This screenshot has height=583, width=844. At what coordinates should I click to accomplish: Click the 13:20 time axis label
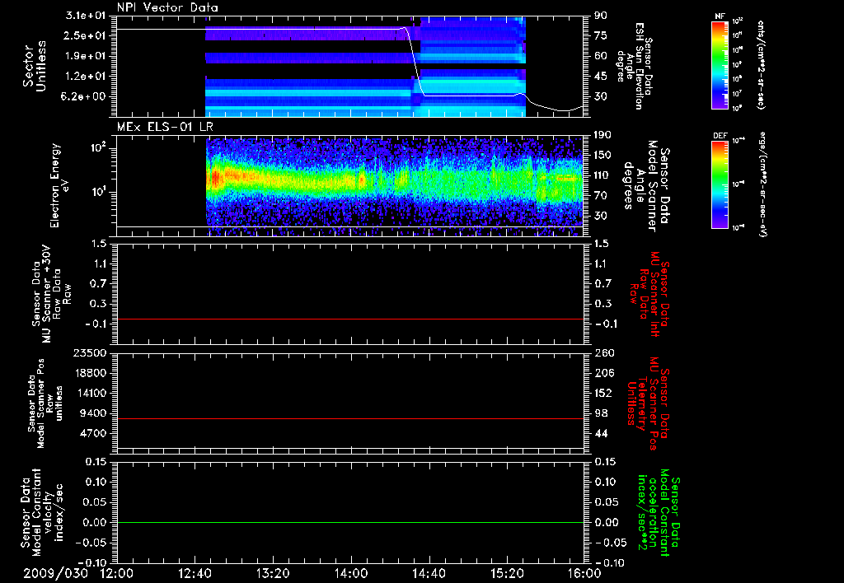click(x=273, y=573)
